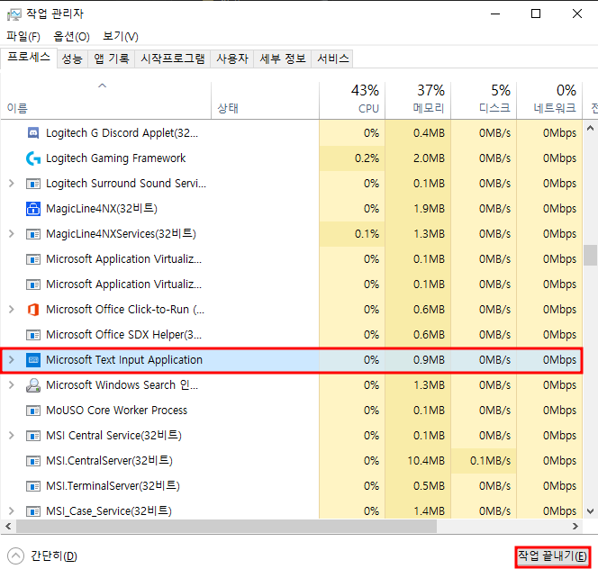Select the first Microsoft Application Virtualiz... row

pos(292,259)
